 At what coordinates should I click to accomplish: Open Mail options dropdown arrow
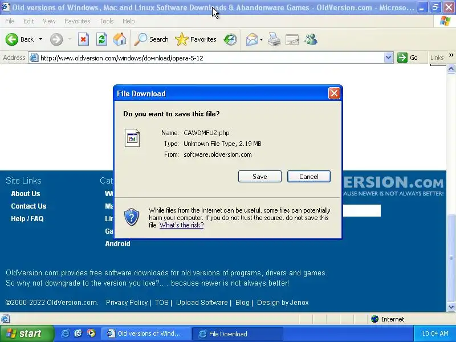pos(261,39)
